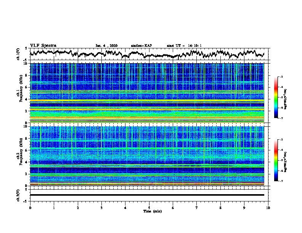
Task: Click the ch.1 voltage waveform trace
Action: point(147,54)
